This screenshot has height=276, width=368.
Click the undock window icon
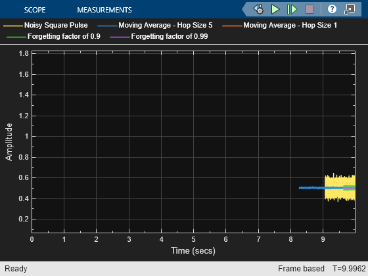click(x=350, y=9)
